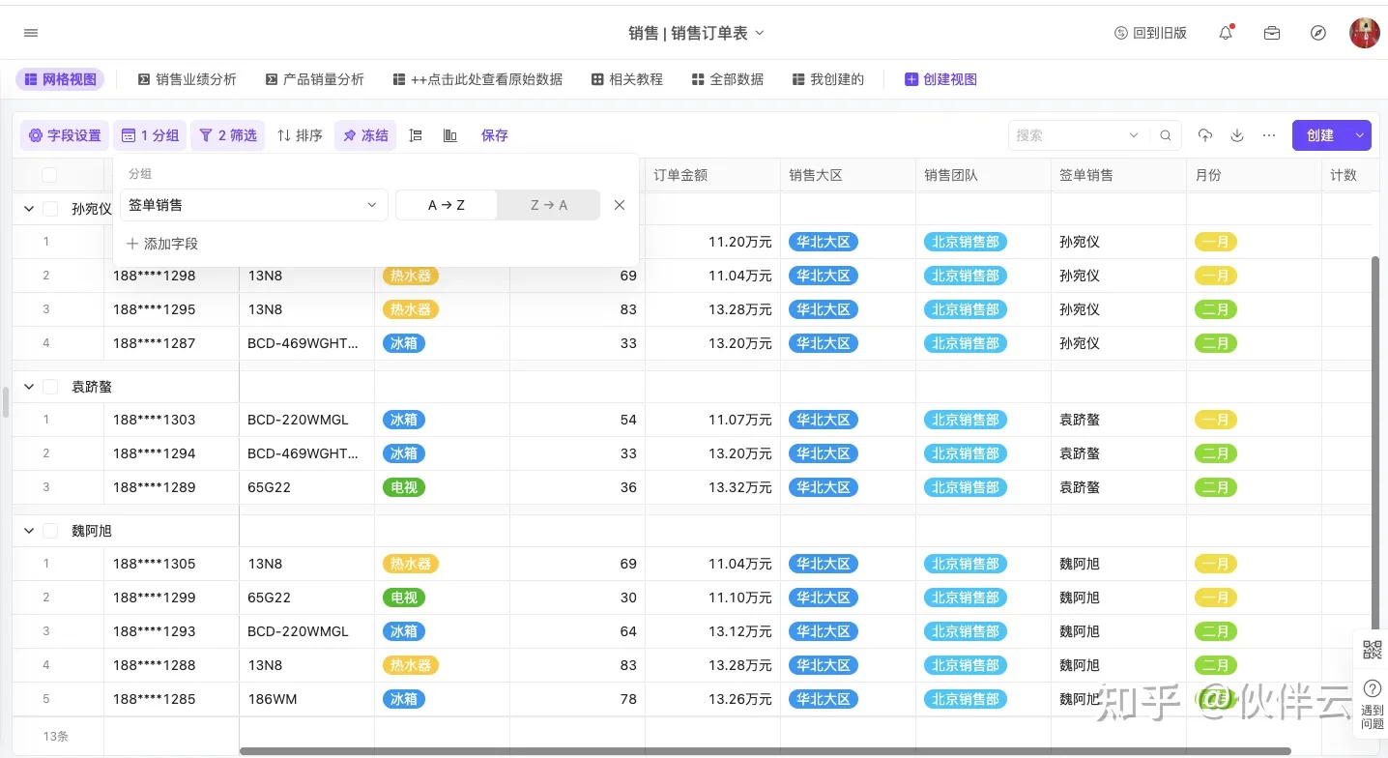Click 添加字段 to add group field
The height and width of the screenshot is (758, 1388).
pyautogui.click(x=162, y=244)
